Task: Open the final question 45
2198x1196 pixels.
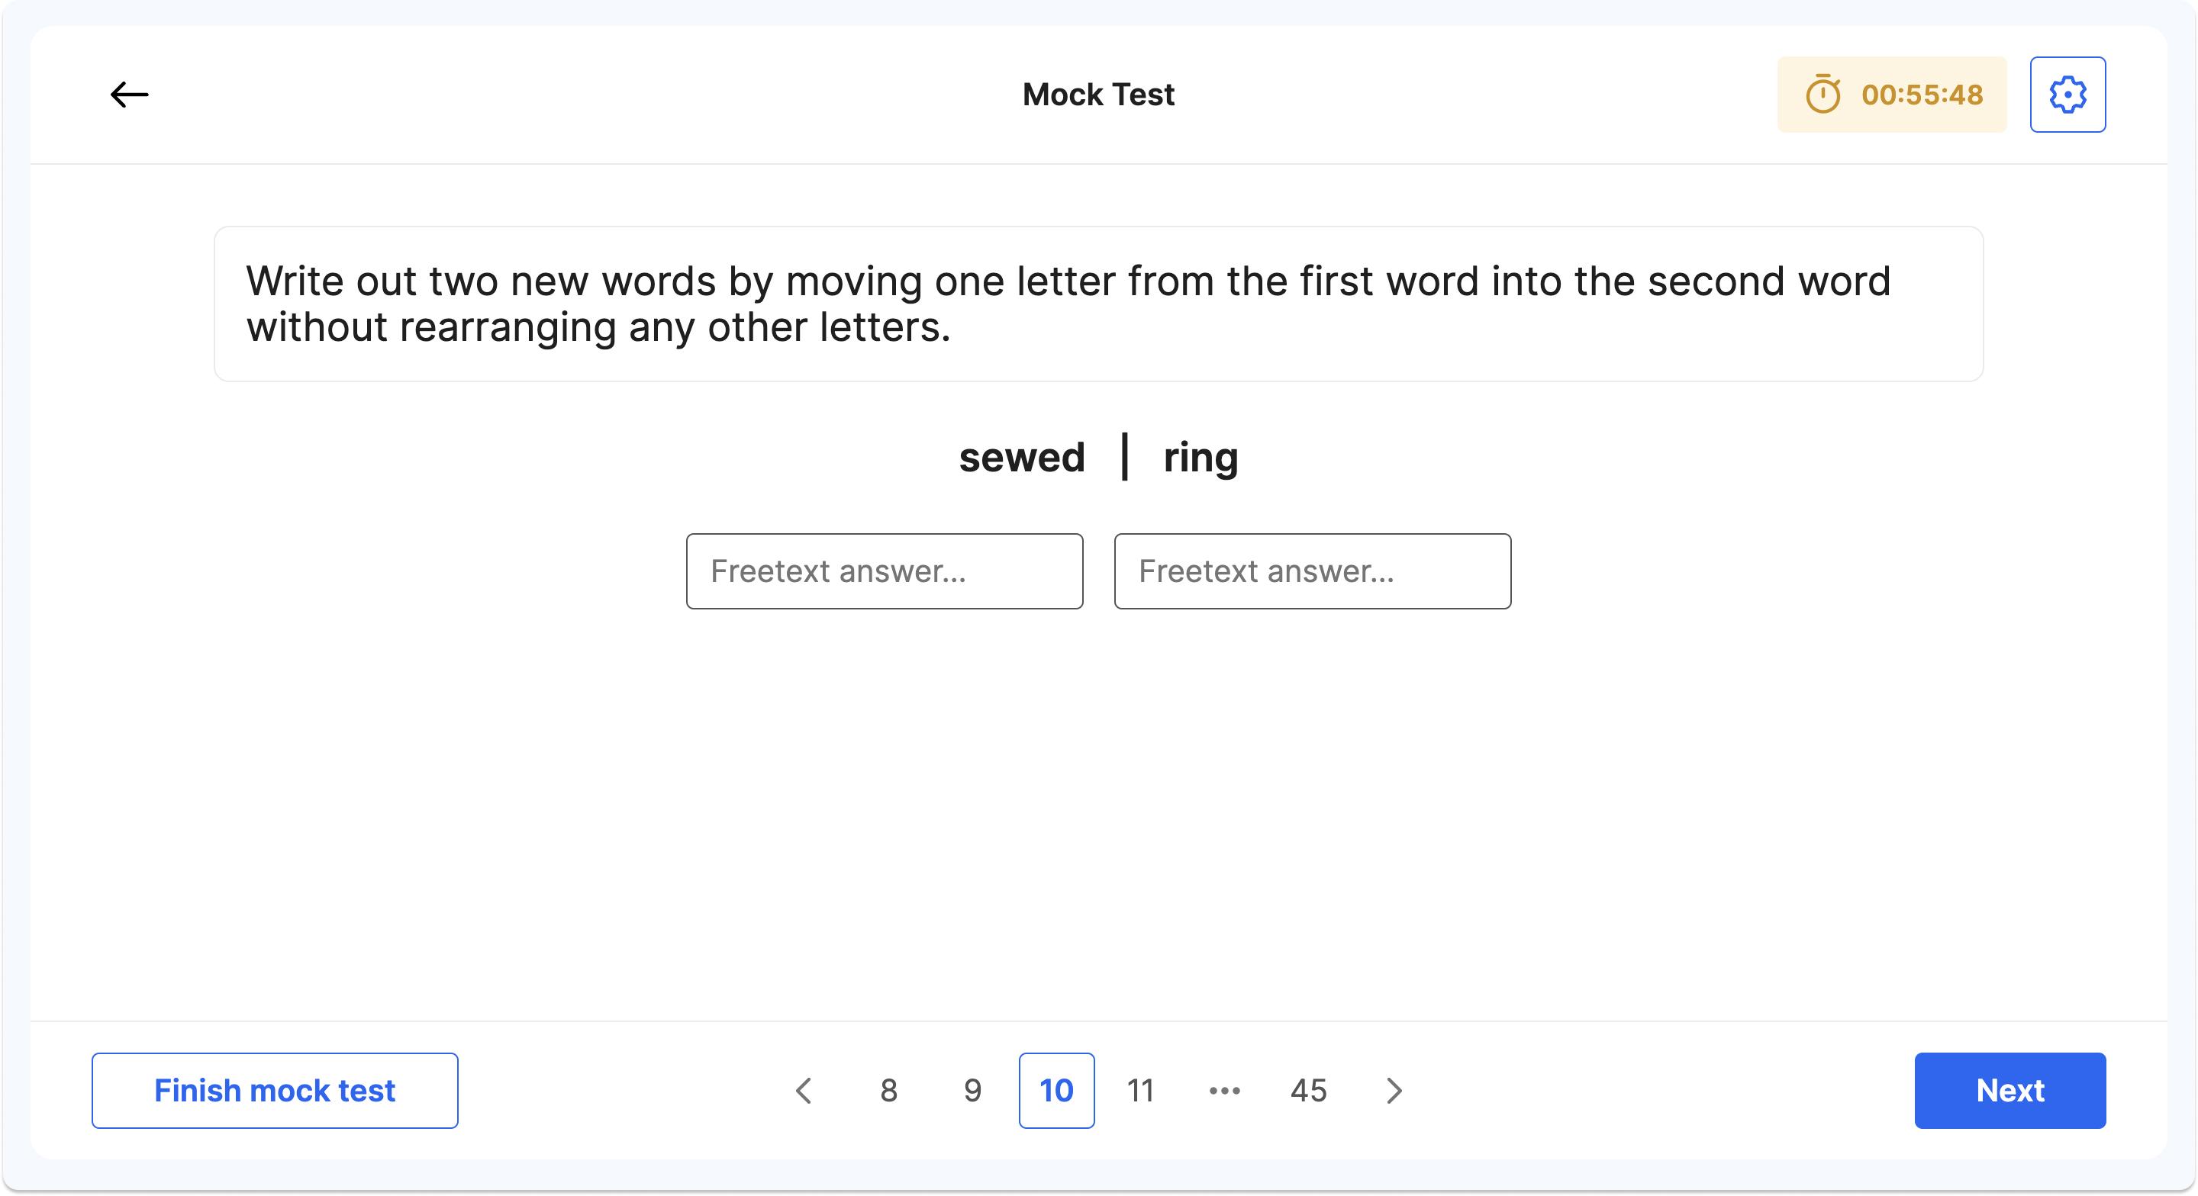Action: [1307, 1090]
